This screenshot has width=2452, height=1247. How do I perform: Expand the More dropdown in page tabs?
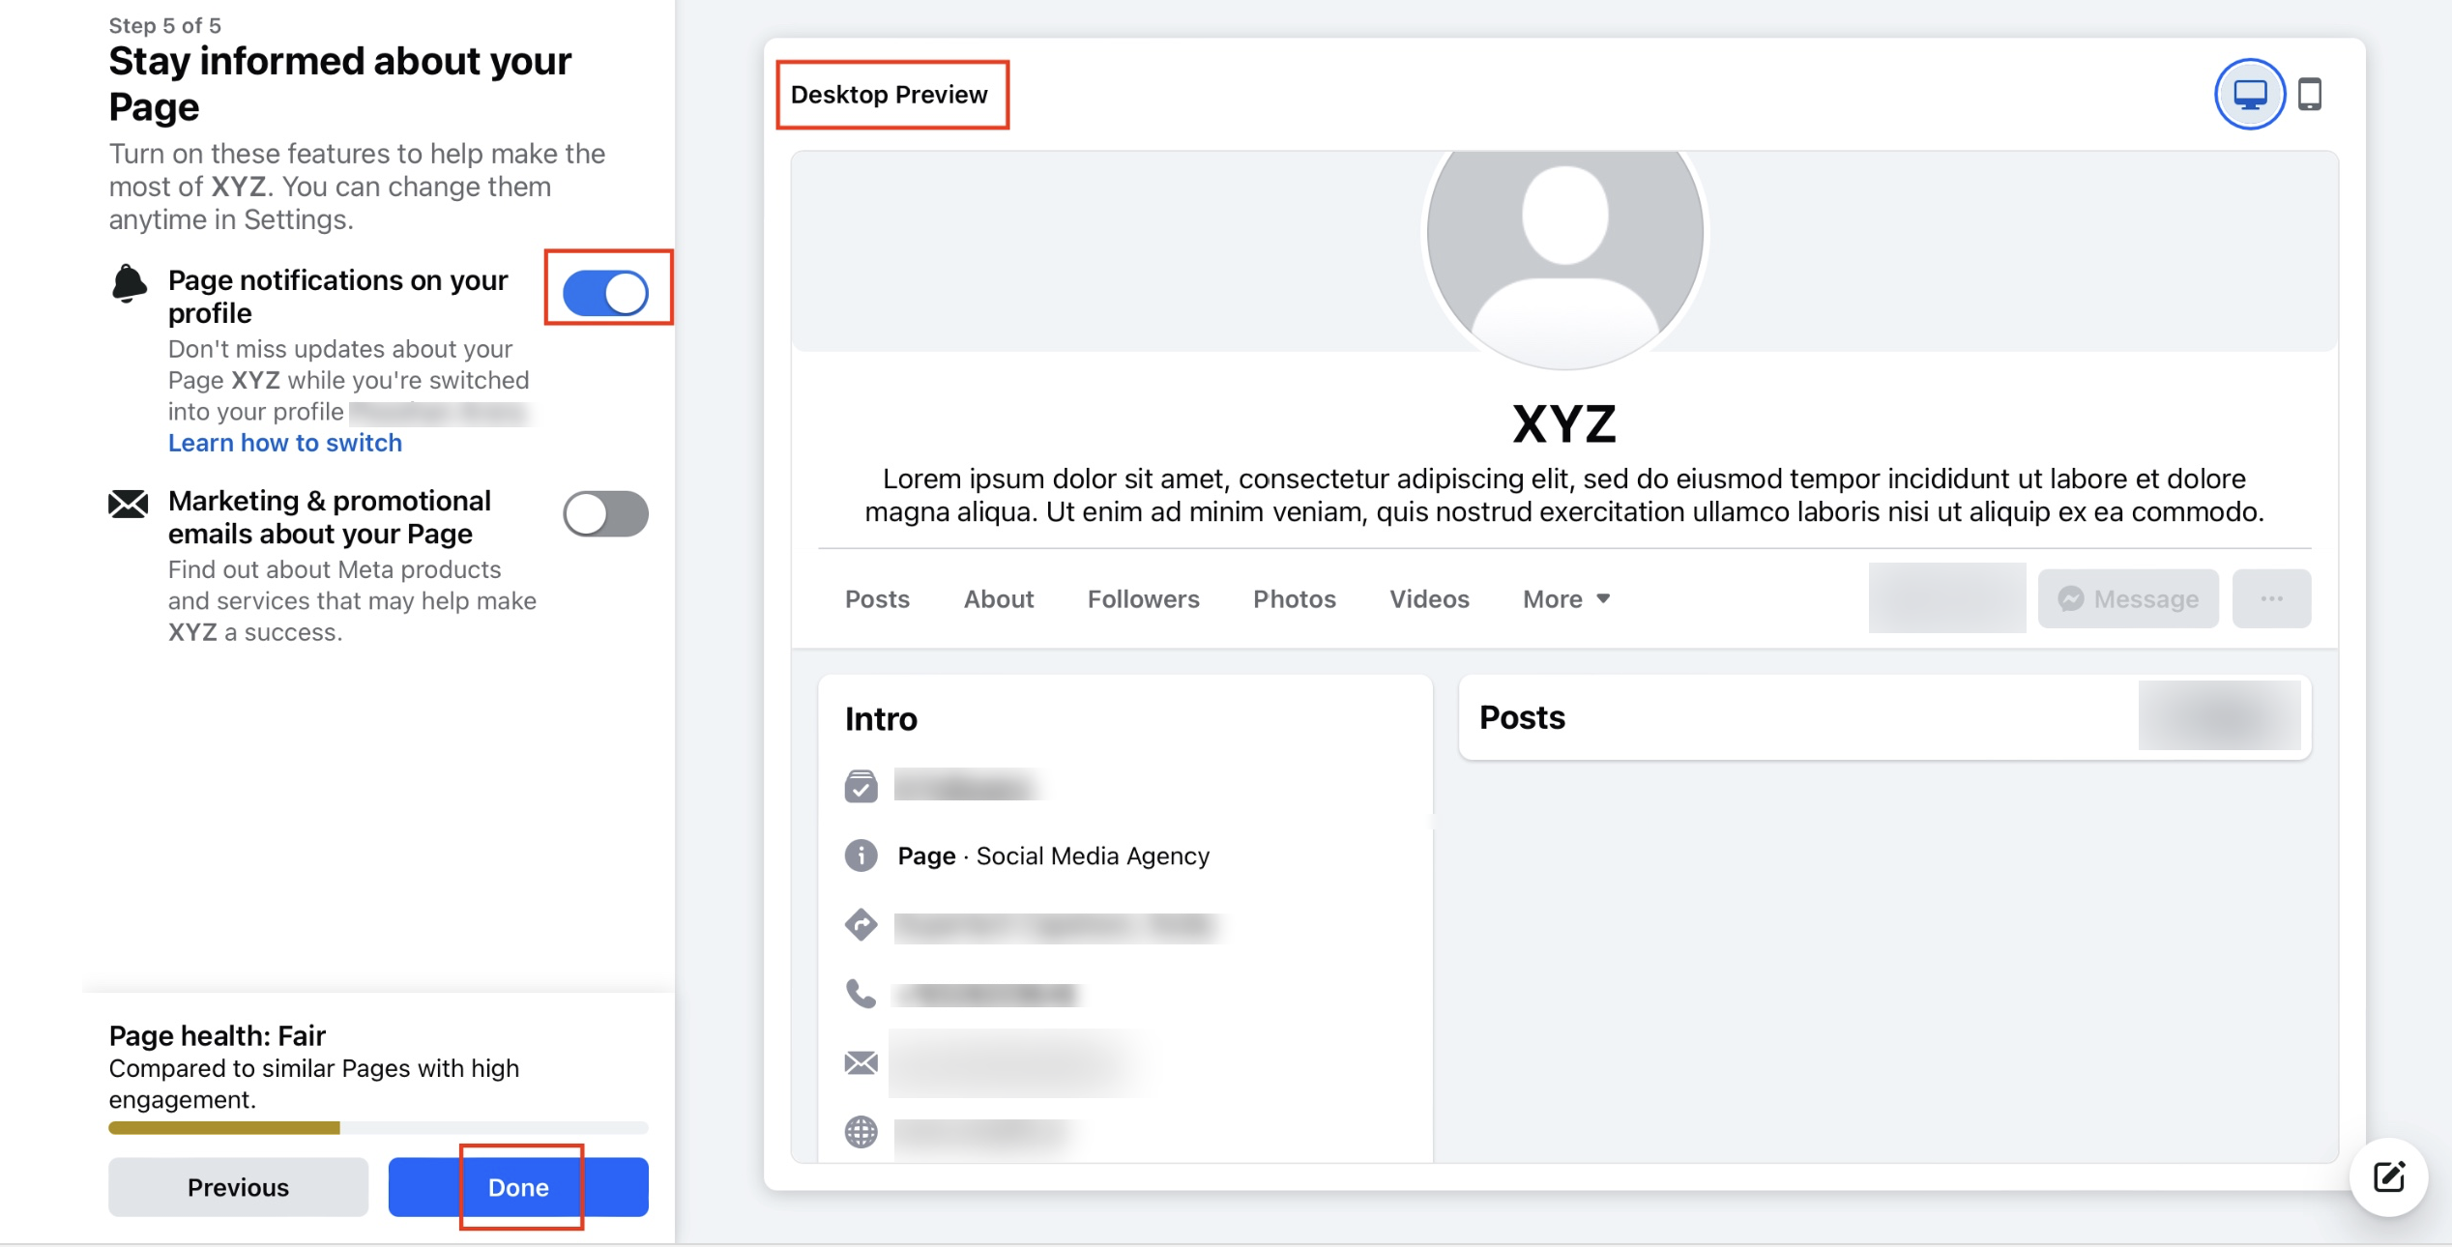(1566, 598)
